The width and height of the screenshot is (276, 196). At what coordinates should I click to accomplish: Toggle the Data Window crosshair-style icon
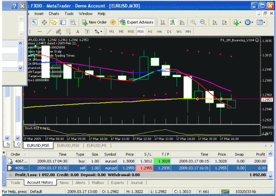pos(44,23)
